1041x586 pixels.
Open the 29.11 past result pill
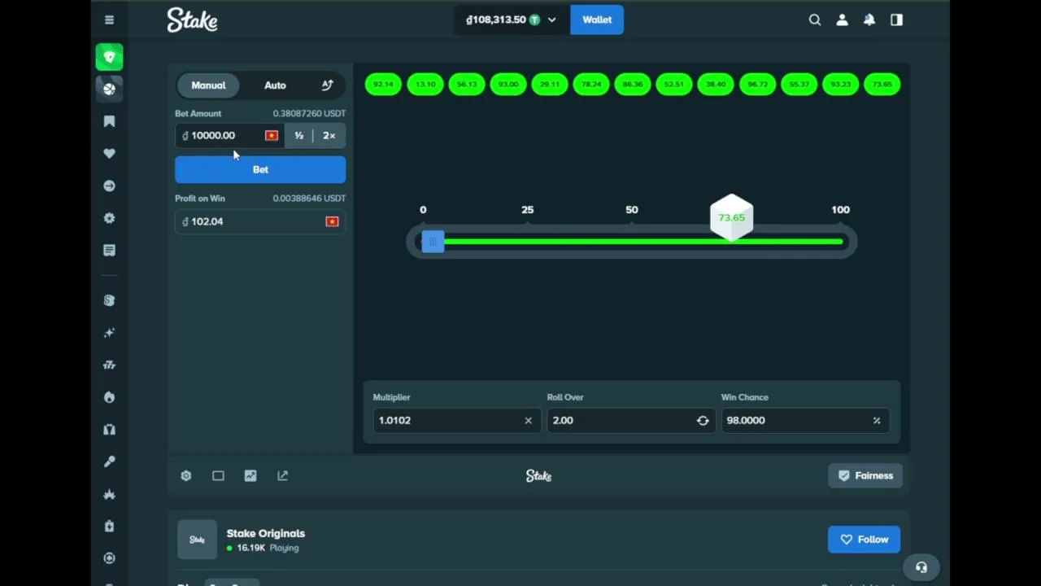tap(550, 84)
